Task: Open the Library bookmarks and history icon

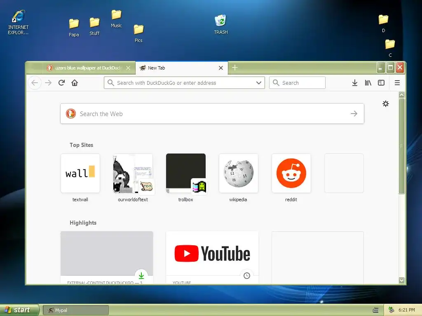Action: (x=368, y=83)
